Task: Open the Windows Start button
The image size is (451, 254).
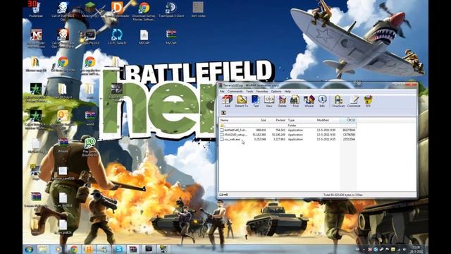Action: click(x=29, y=249)
